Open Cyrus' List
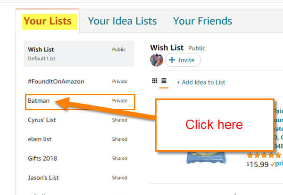This screenshot has width=283, height=195. 79,120
